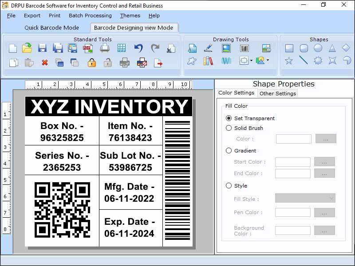355x266 pixels.
Task: Switch to the Other Settings tab
Action: click(x=277, y=94)
